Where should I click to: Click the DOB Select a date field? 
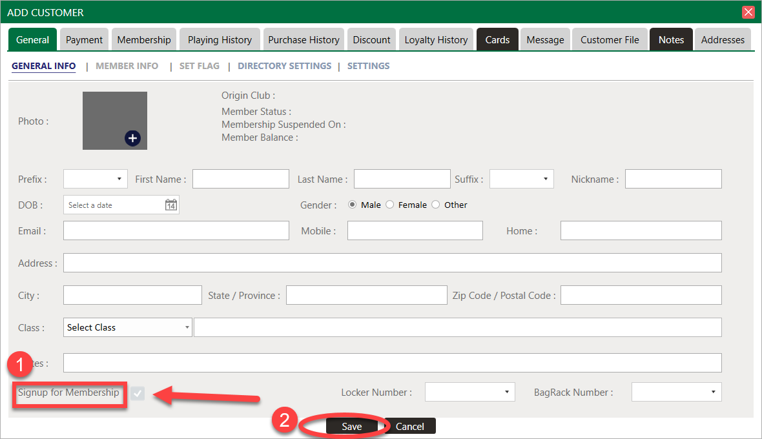[x=121, y=205]
